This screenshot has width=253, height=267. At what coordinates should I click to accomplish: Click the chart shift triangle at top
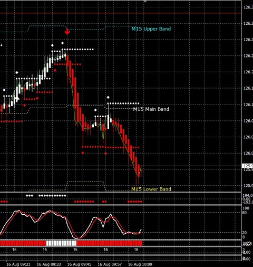[145, 2]
